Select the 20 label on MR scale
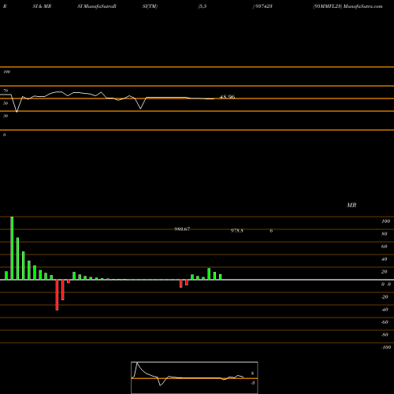Viewport: 394px width, 394px height. pyautogui.click(x=385, y=272)
